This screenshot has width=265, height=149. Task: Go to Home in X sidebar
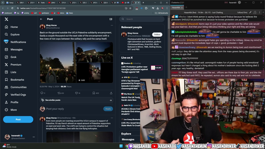pos(11,27)
